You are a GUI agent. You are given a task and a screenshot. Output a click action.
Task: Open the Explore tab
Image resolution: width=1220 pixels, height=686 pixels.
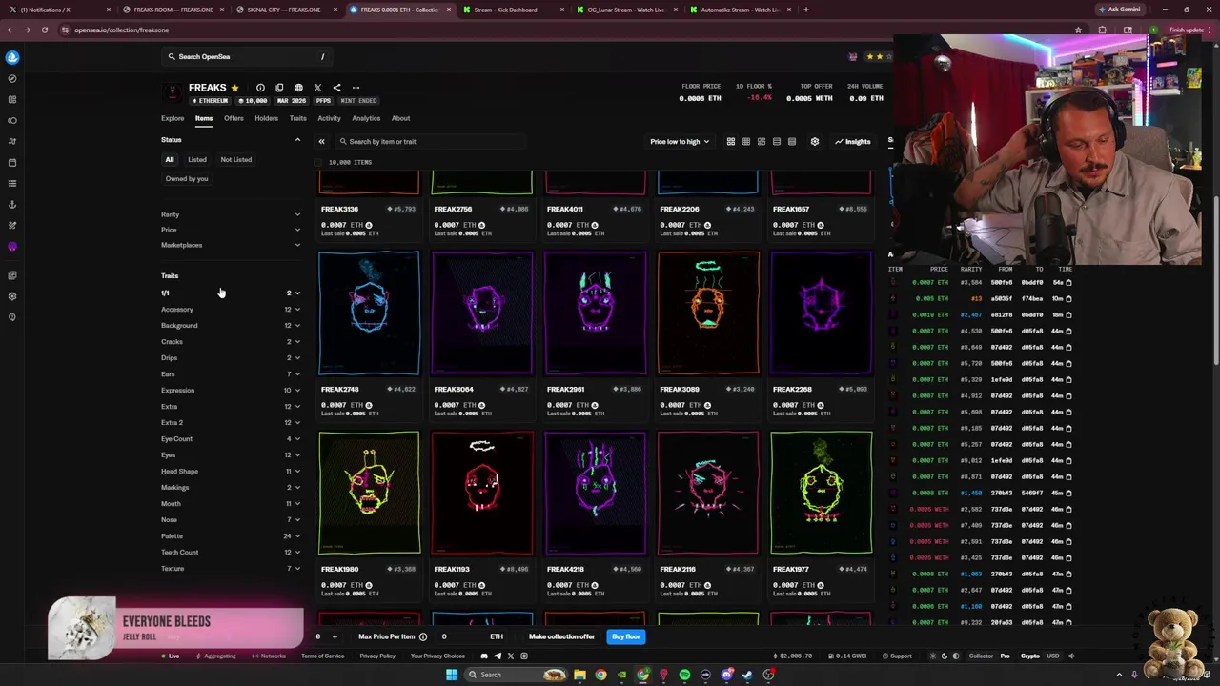tap(173, 118)
